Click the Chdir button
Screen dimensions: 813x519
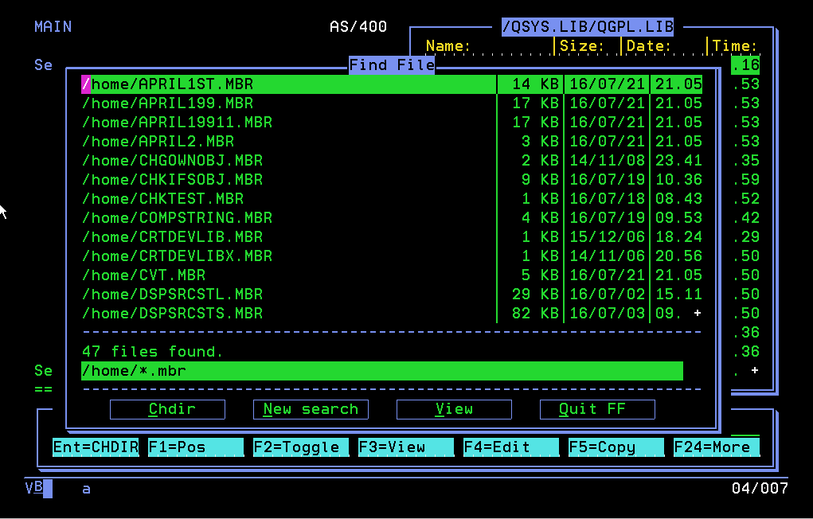[x=167, y=409]
